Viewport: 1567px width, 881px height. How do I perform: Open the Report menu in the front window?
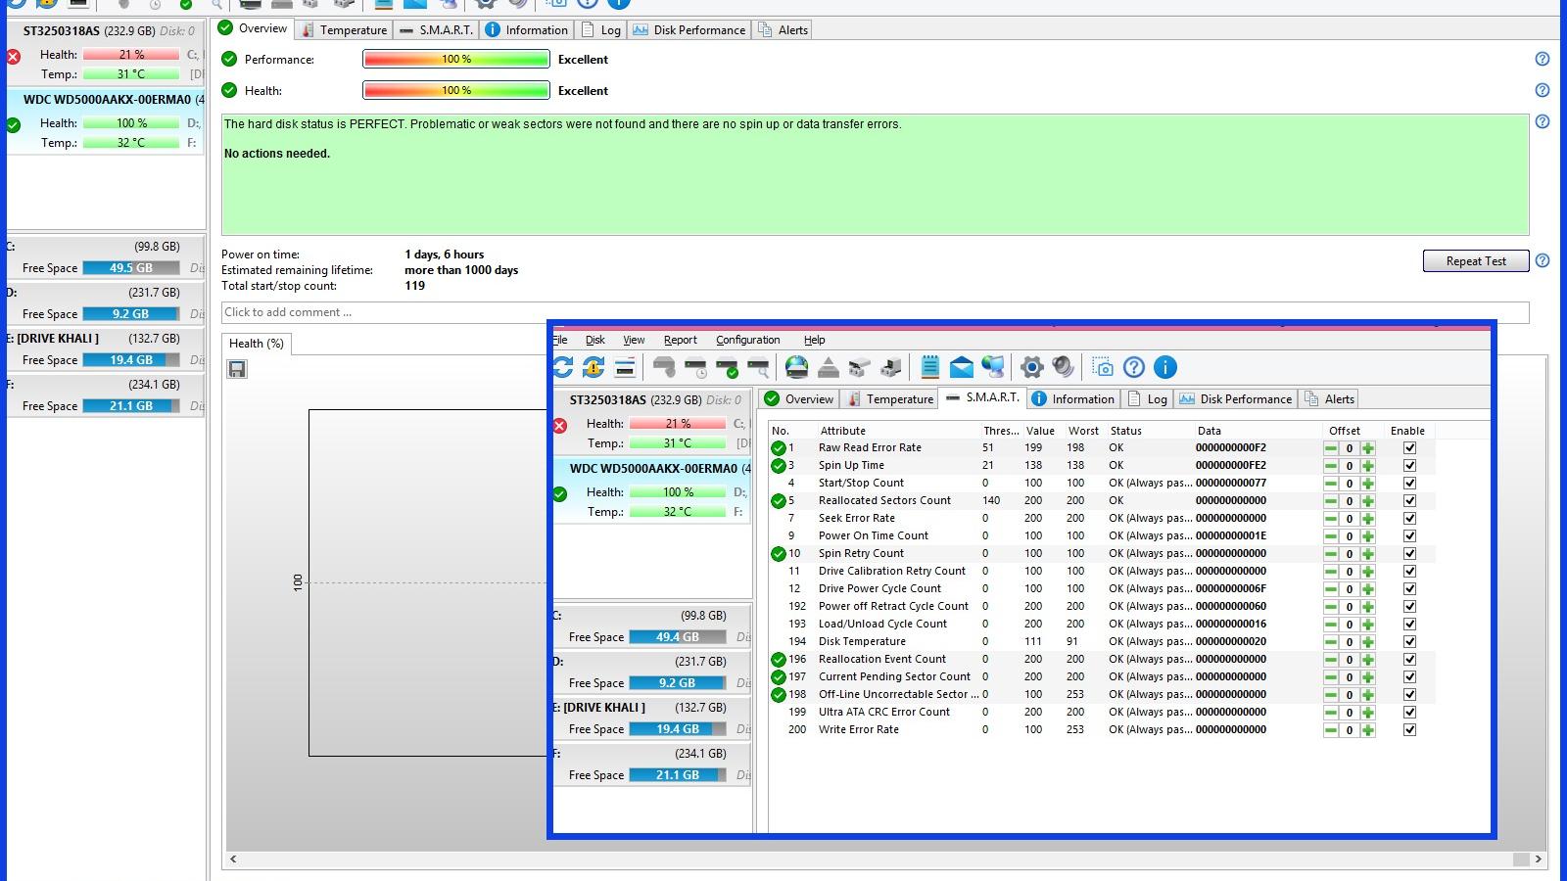pyautogui.click(x=681, y=340)
